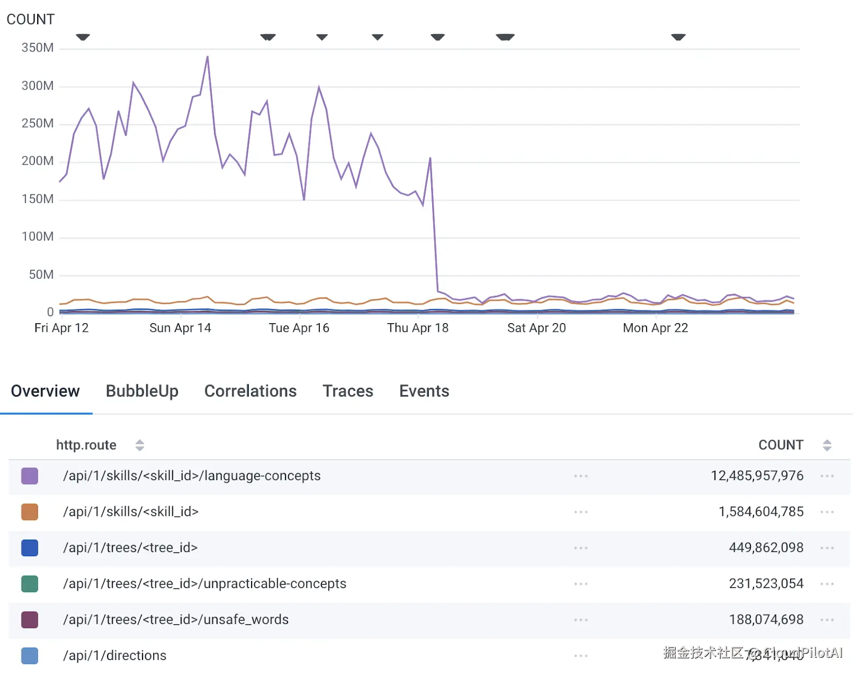Click middle ellipsis in unsafe_words row

580,620
